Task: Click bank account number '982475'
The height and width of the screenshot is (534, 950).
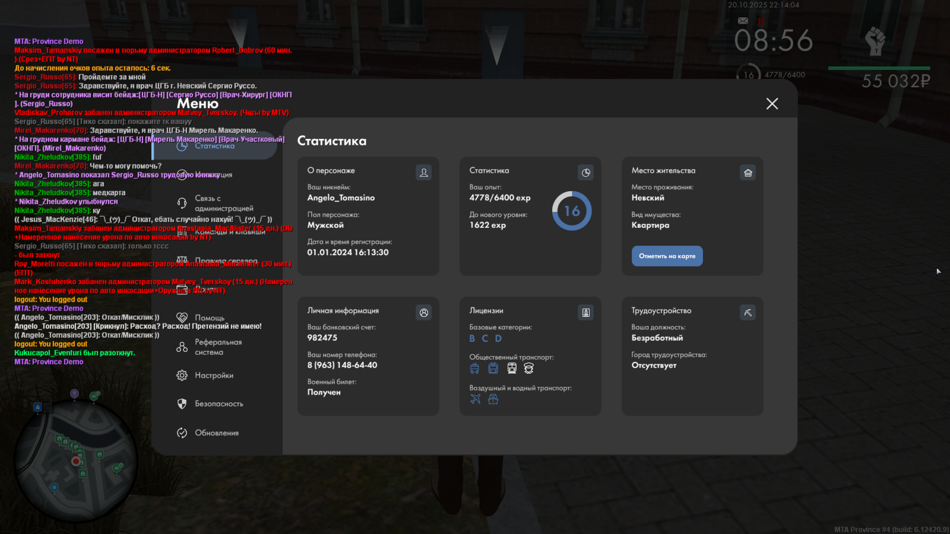Action: 322,338
